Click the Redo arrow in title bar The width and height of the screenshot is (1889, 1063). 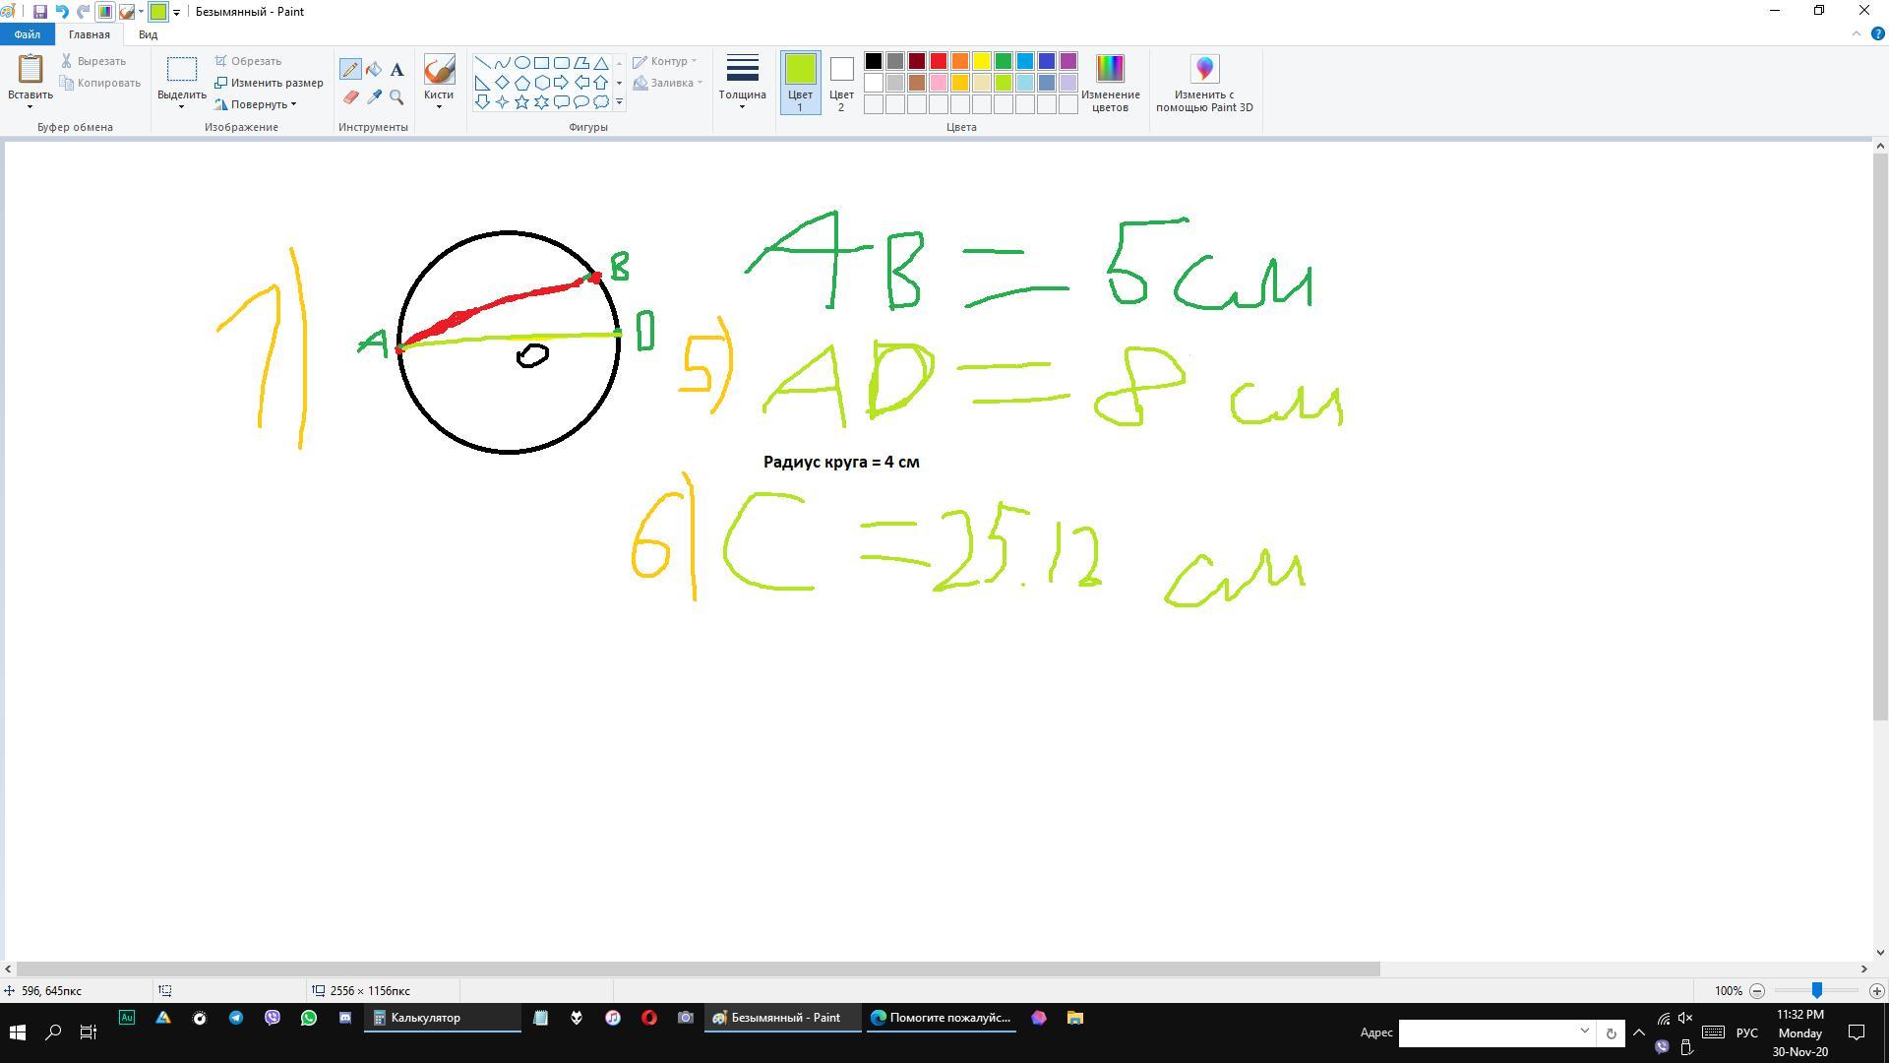coord(84,12)
